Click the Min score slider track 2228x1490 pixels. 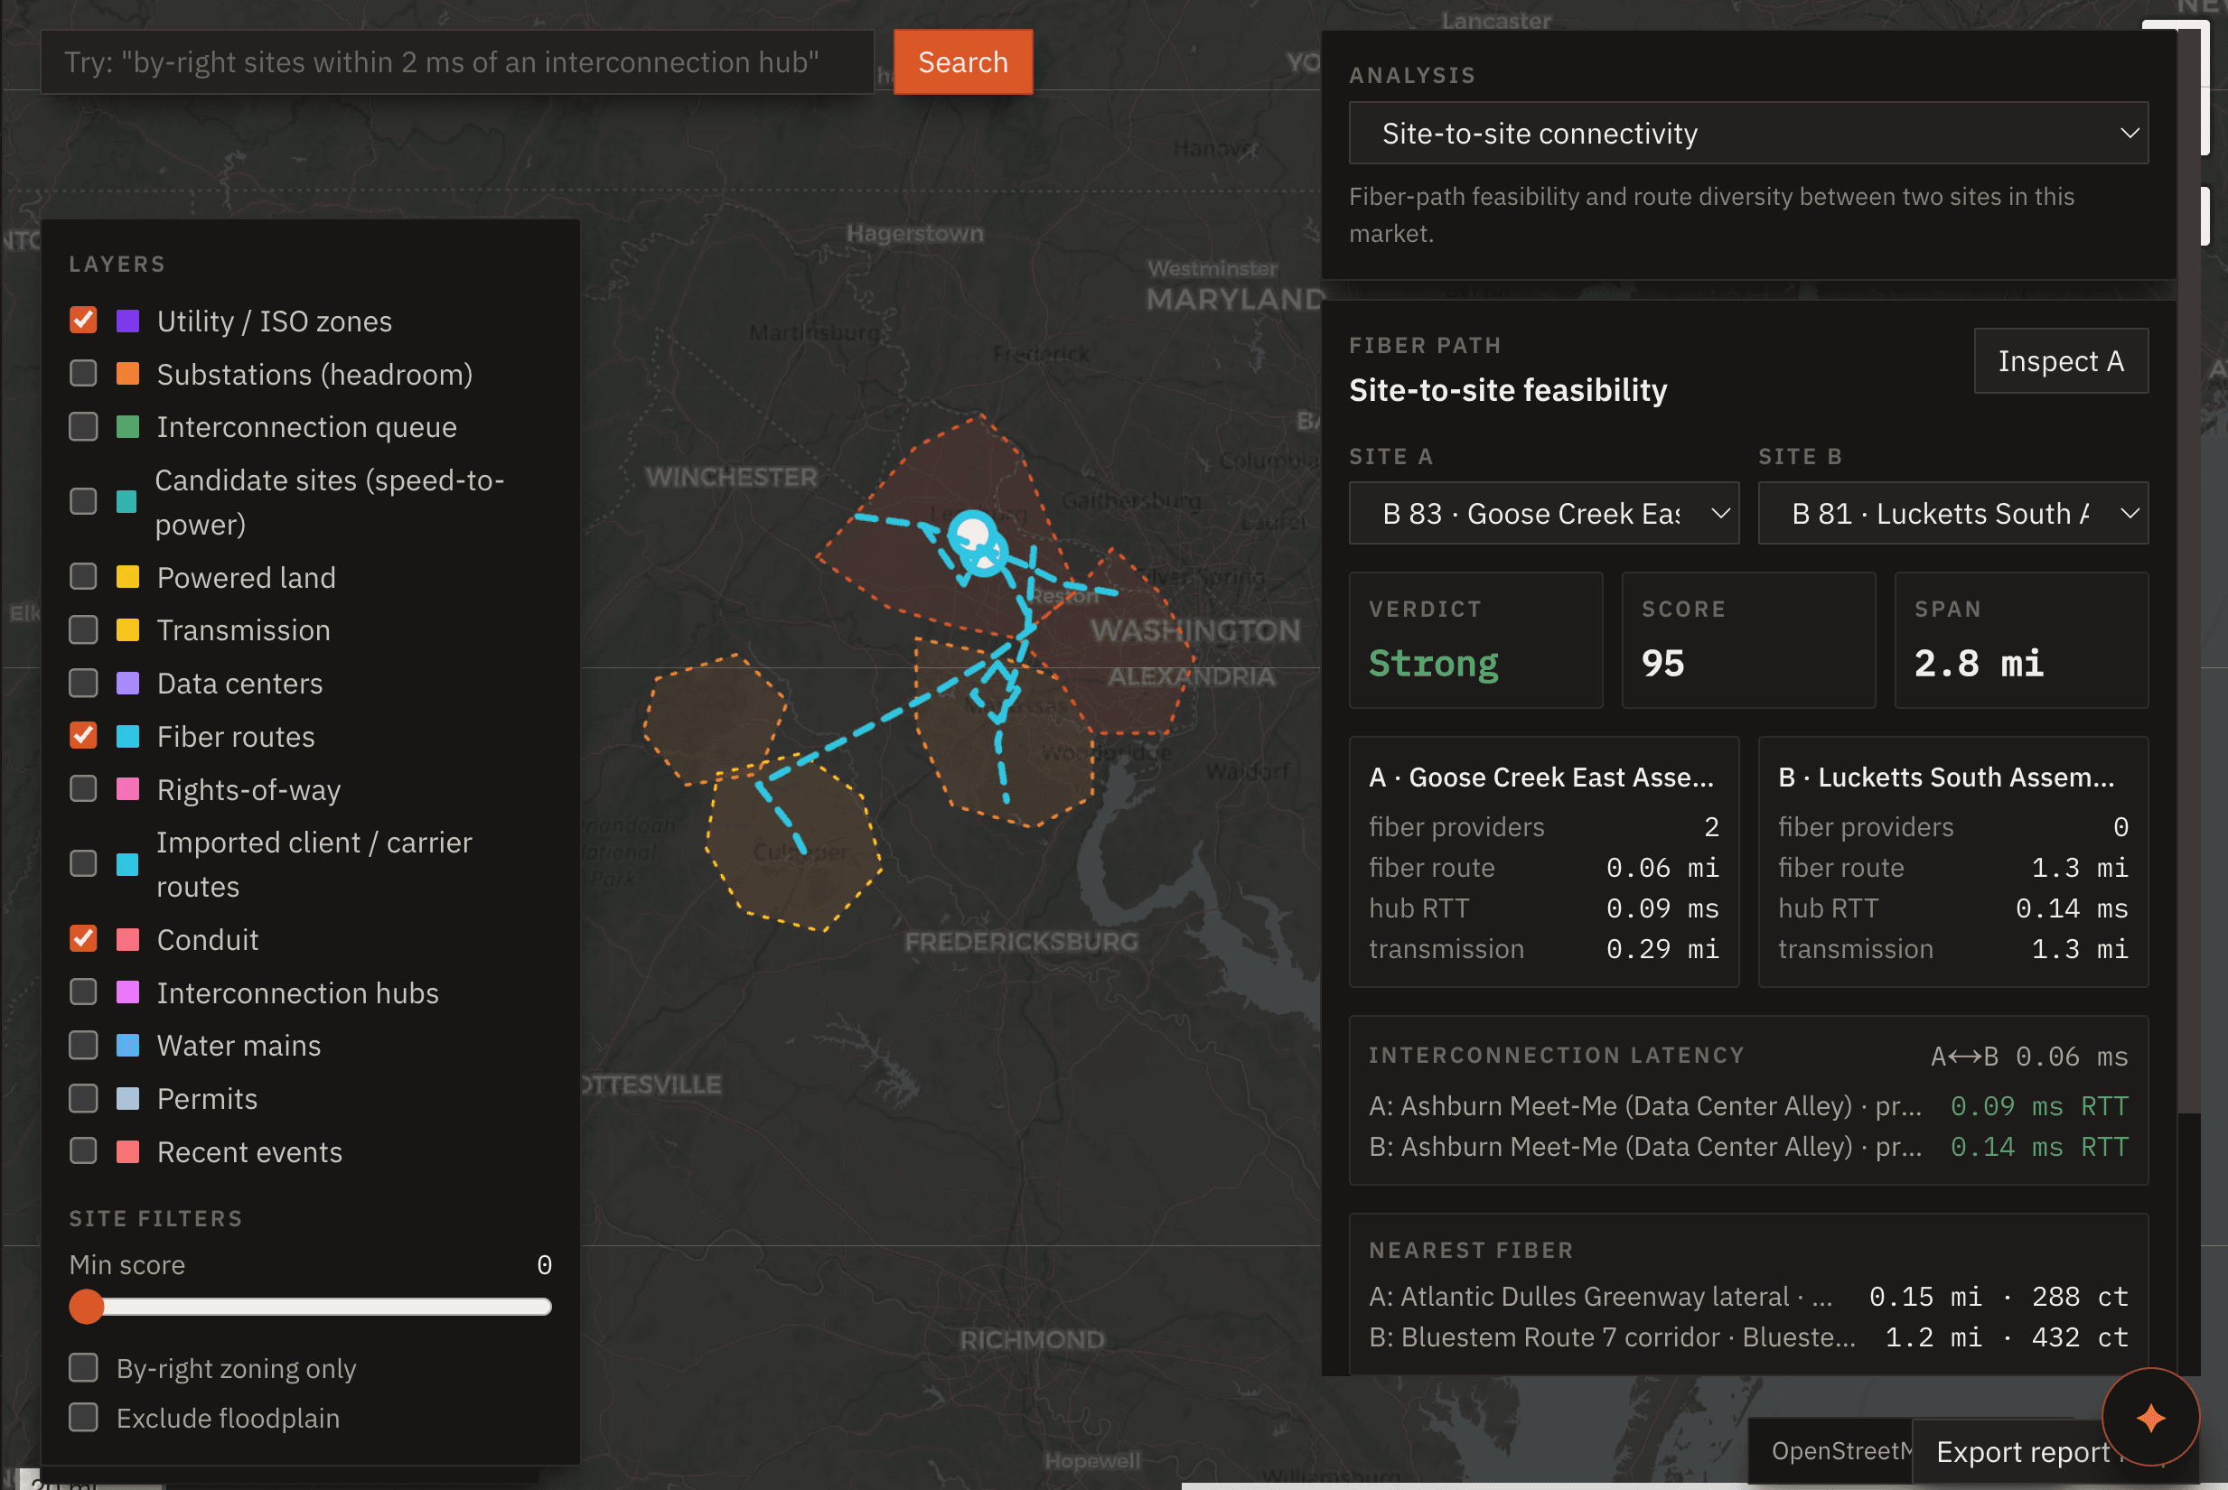coord(311,1307)
